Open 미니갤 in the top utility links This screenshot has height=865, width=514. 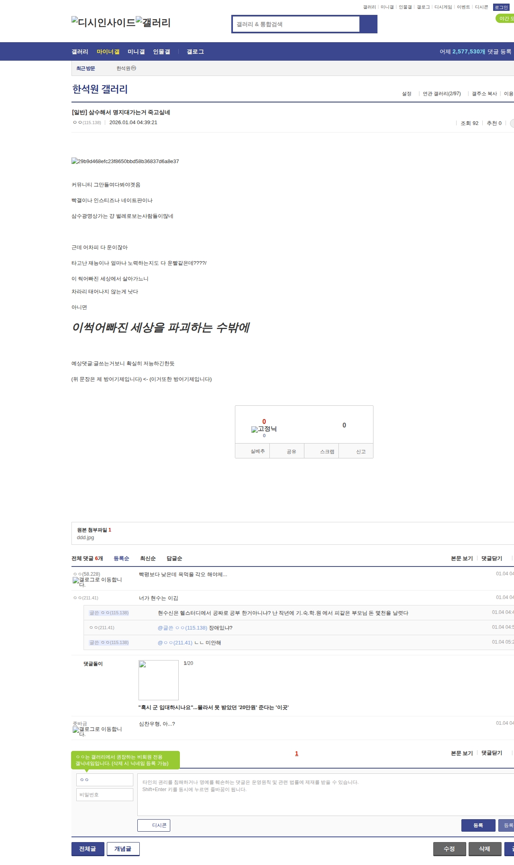pyautogui.click(x=387, y=7)
